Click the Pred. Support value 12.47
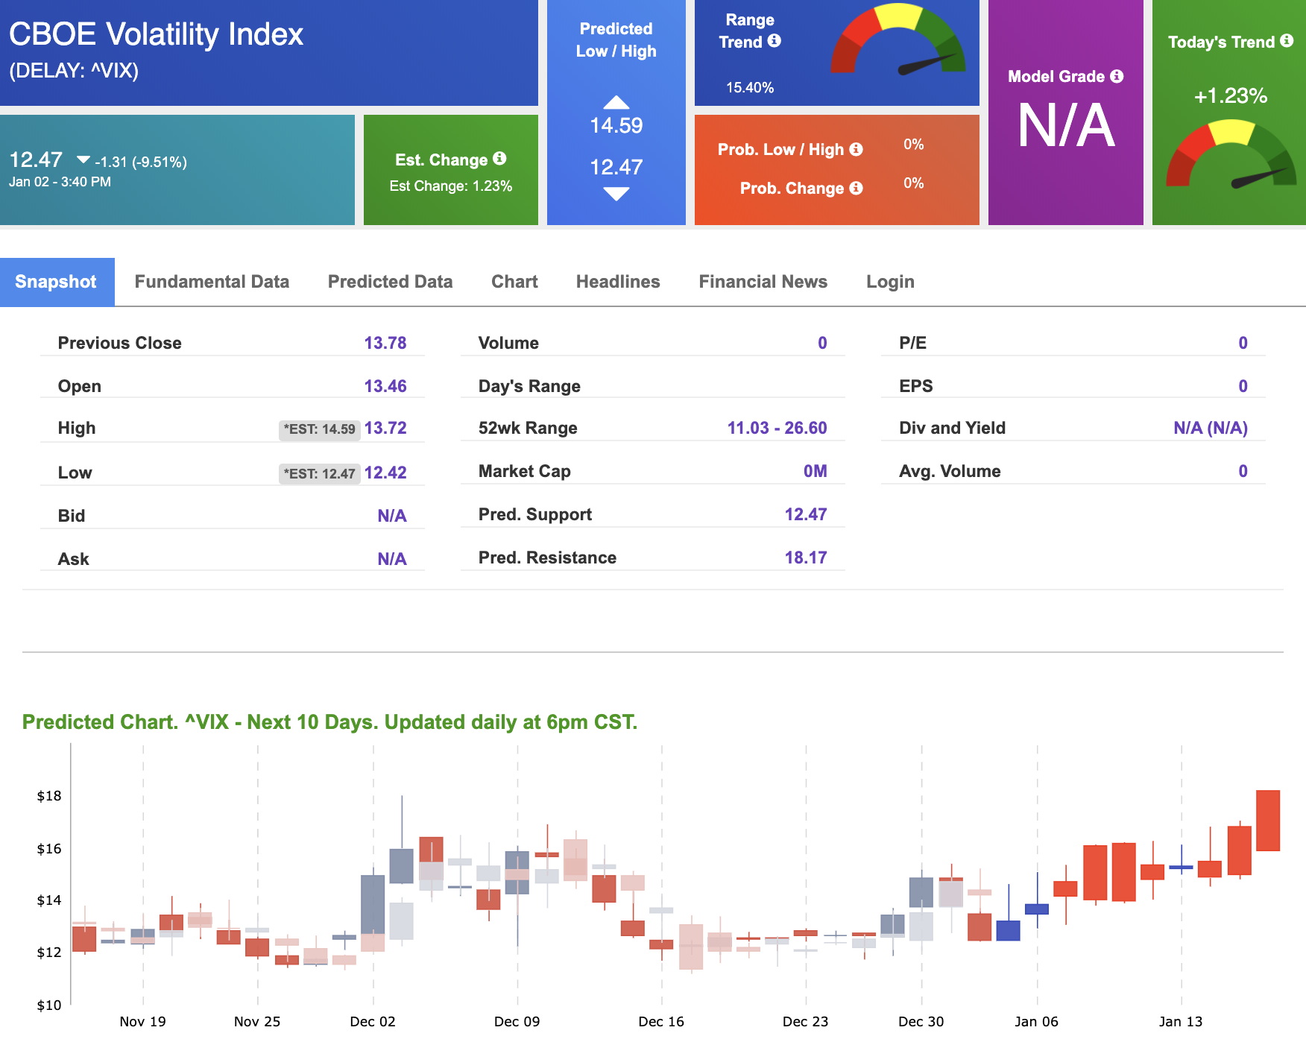The image size is (1306, 1039). pos(806,514)
